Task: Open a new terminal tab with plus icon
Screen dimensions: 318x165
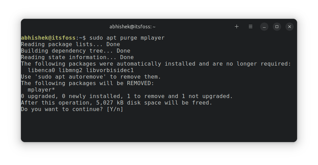Action: [237, 27]
